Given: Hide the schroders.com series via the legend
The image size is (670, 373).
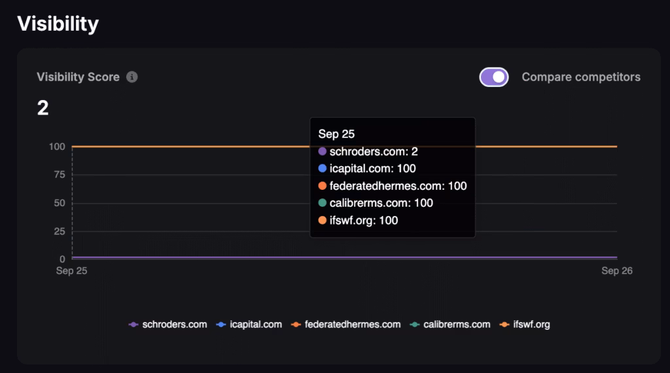Looking at the screenshot, I should coord(168,324).
